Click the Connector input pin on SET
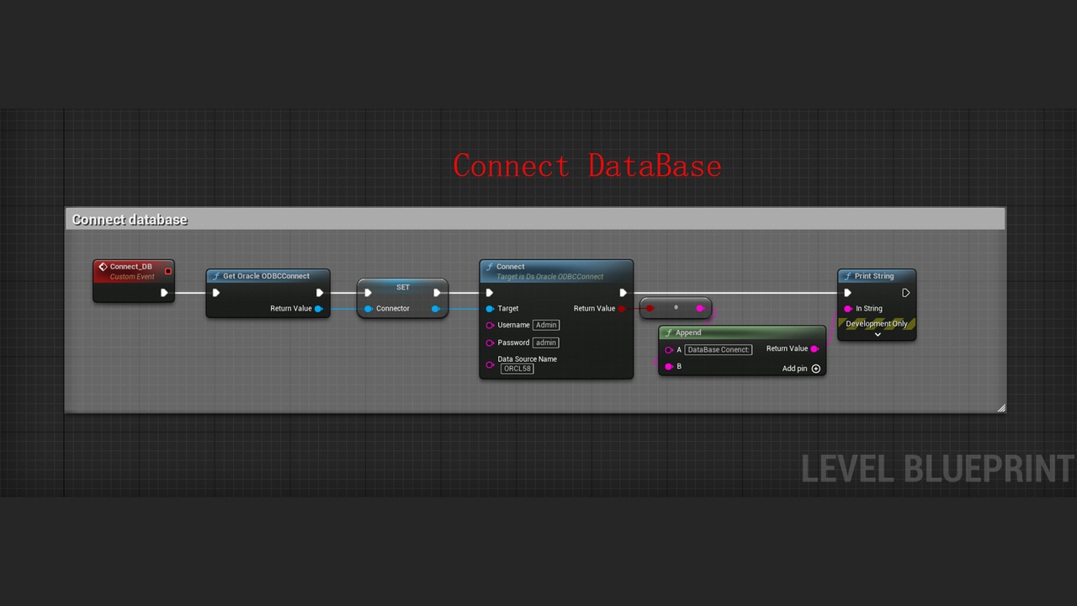 click(369, 309)
